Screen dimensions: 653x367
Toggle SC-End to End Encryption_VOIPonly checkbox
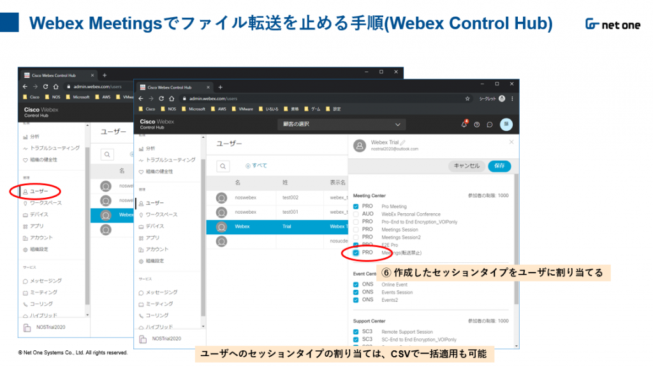point(356,340)
